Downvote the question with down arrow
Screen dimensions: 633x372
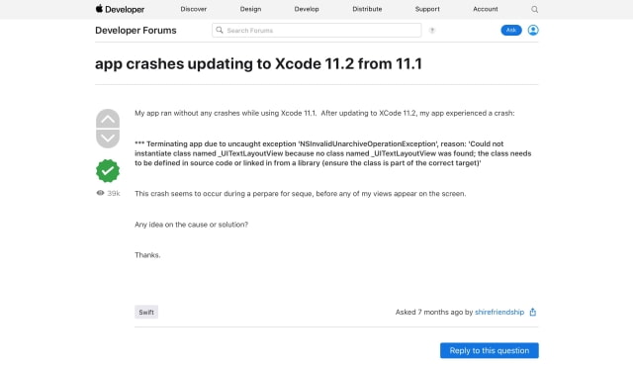(x=108, y=139)
